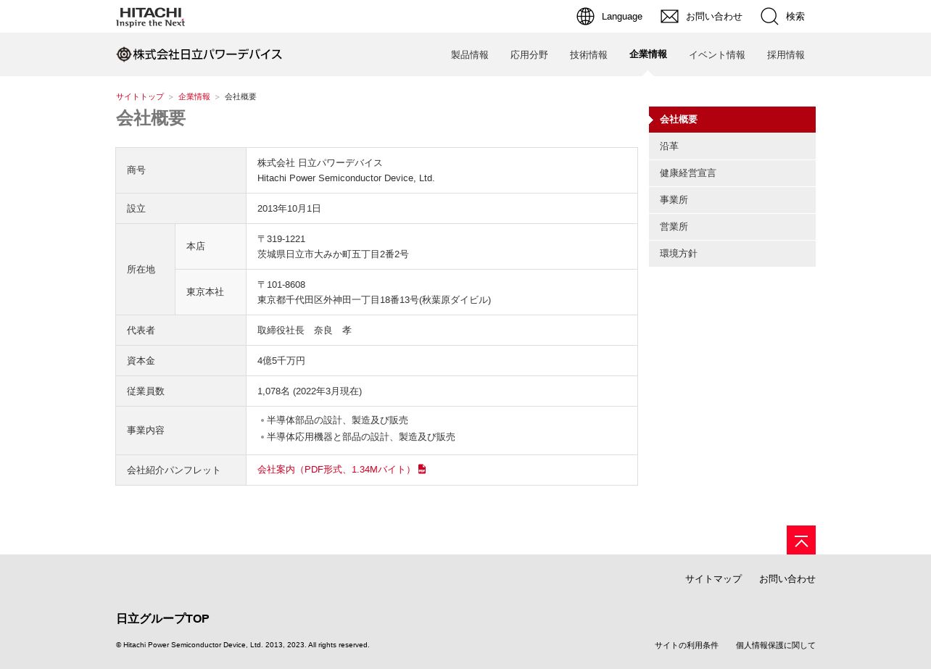Click the red back-to-top arrow button
The image size is (931, 669).
tap(801, 540)
